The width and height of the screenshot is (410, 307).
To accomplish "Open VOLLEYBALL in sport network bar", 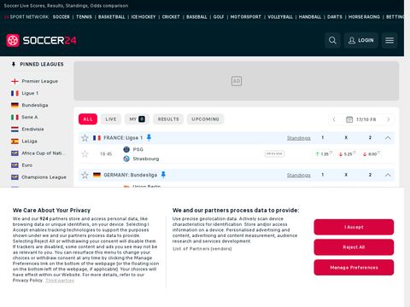I will click(280, 17).
